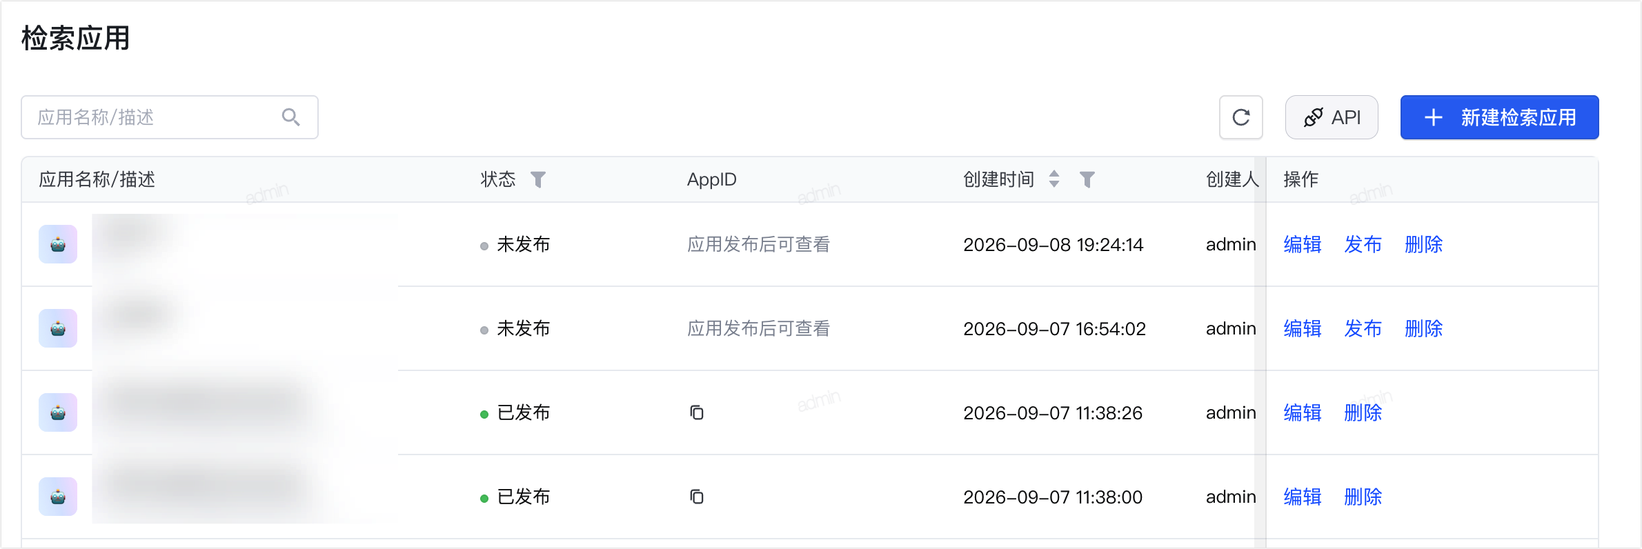Click 应用发布后可查看 in the 16:54:02 row

tap(758, 328)
